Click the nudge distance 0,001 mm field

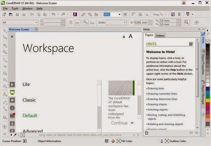(x=141, y=23)
